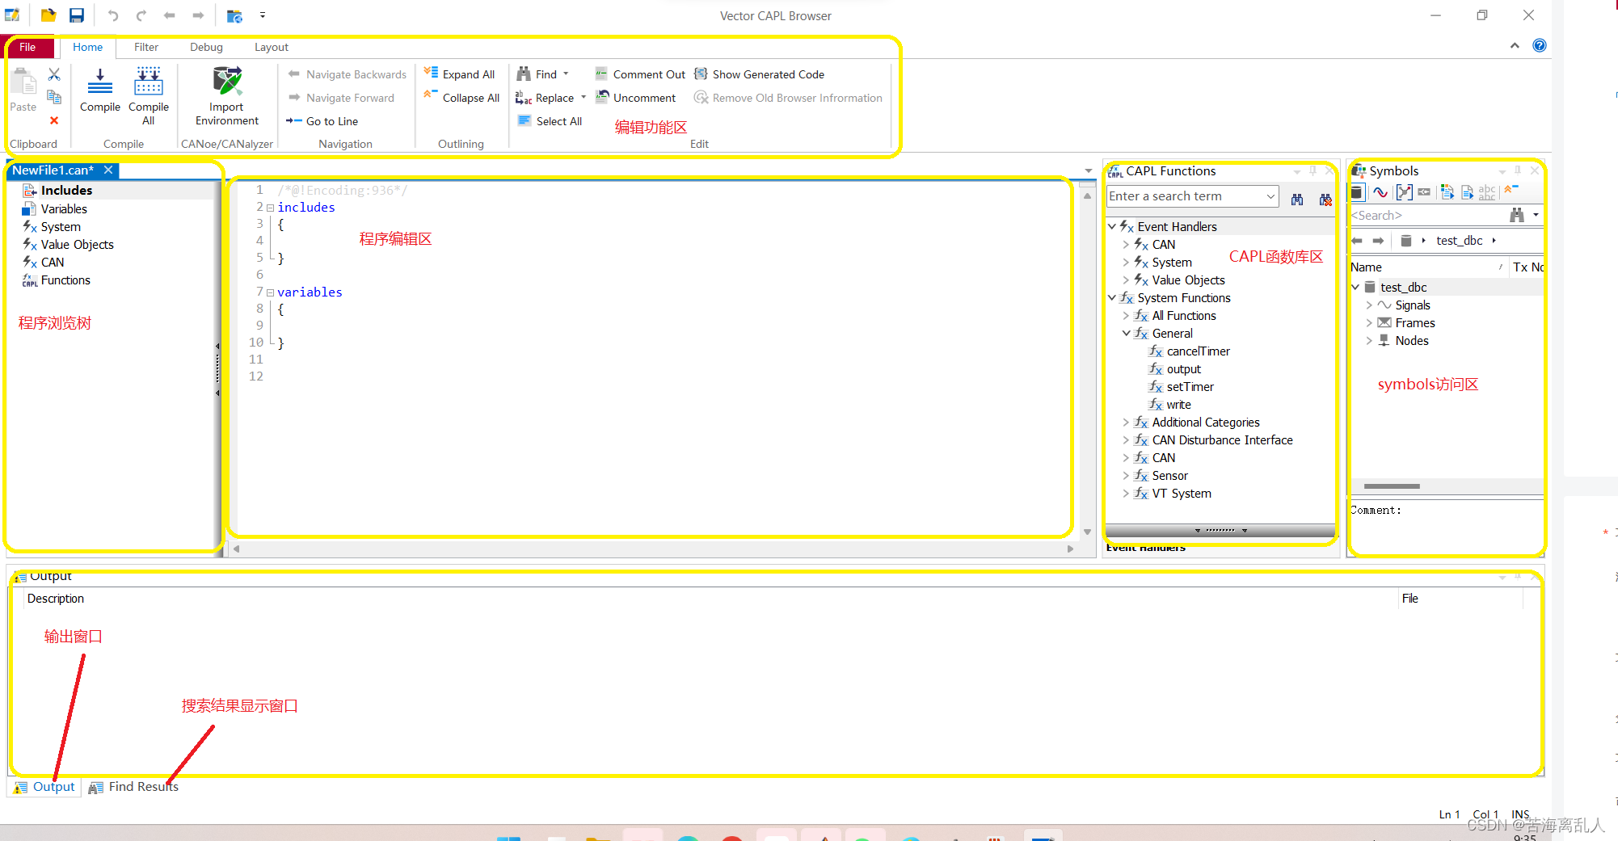Viewport: 1618px width, 841px height.
Task: Switch to the Debug ribbon tab
Action: [x=206, y=47]
